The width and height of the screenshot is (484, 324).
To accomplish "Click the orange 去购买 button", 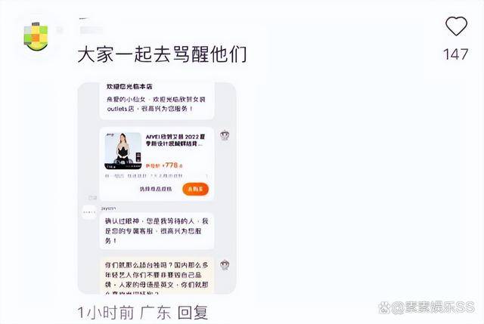I will [x=195, y=189].
